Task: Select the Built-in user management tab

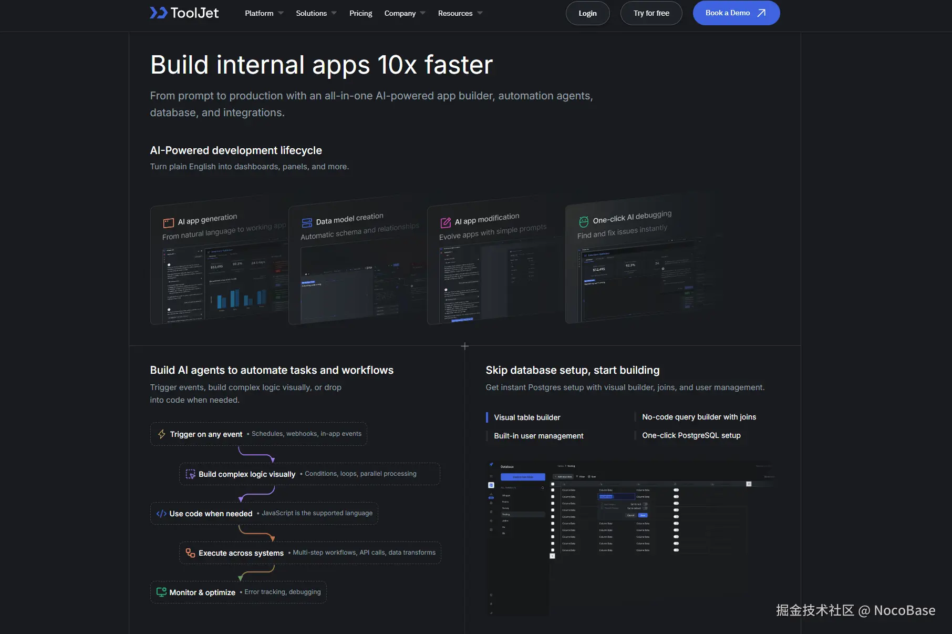Action: click(x=539, y=436)
